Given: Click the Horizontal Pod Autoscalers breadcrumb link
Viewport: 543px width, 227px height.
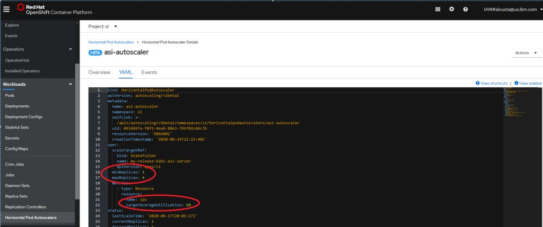Looking at the screenshot, I should coord(110,42).
